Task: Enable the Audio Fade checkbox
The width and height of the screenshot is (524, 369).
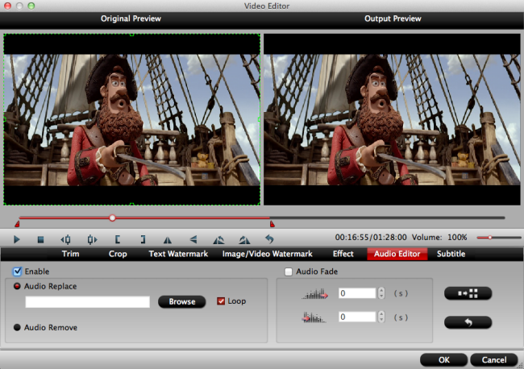Action: click(289, 272)
